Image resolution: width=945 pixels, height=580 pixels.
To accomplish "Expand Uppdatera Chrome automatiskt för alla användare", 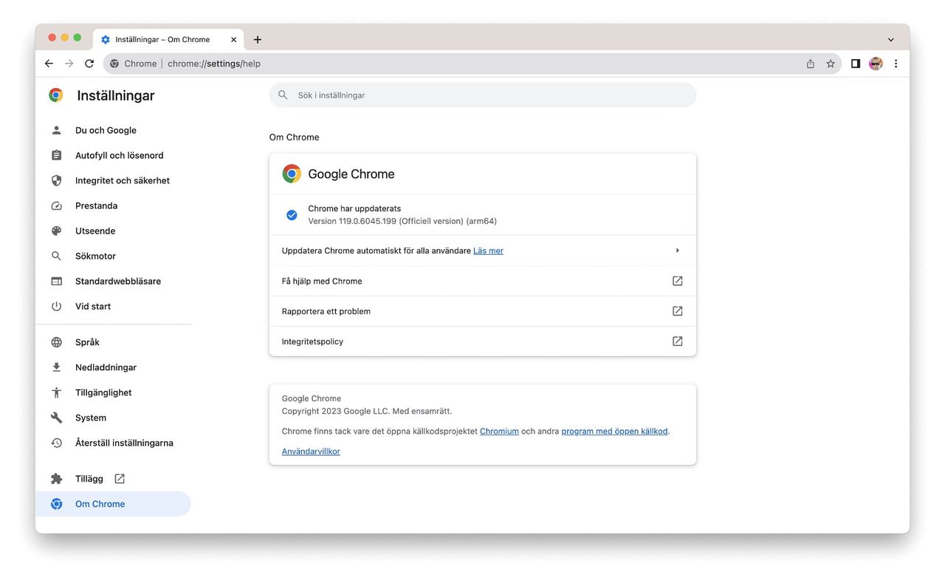I will 677,250.
